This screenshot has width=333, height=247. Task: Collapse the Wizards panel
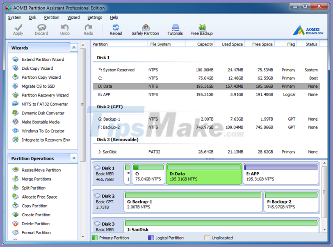[x=74, y=48]
